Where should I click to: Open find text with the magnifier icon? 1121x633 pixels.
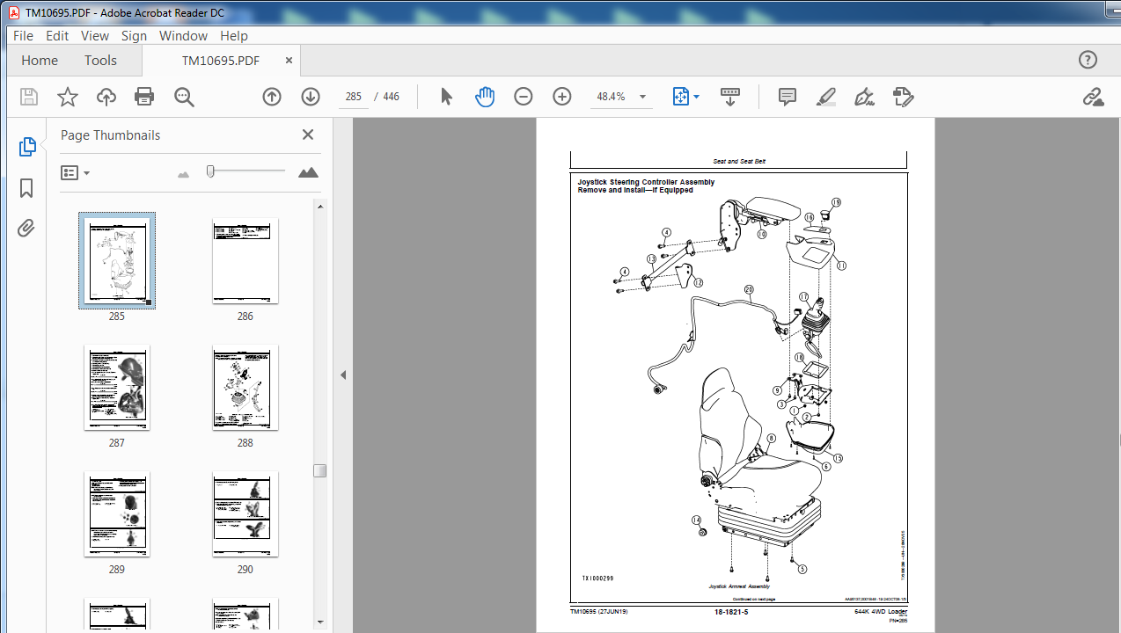(x=184, y=97)
